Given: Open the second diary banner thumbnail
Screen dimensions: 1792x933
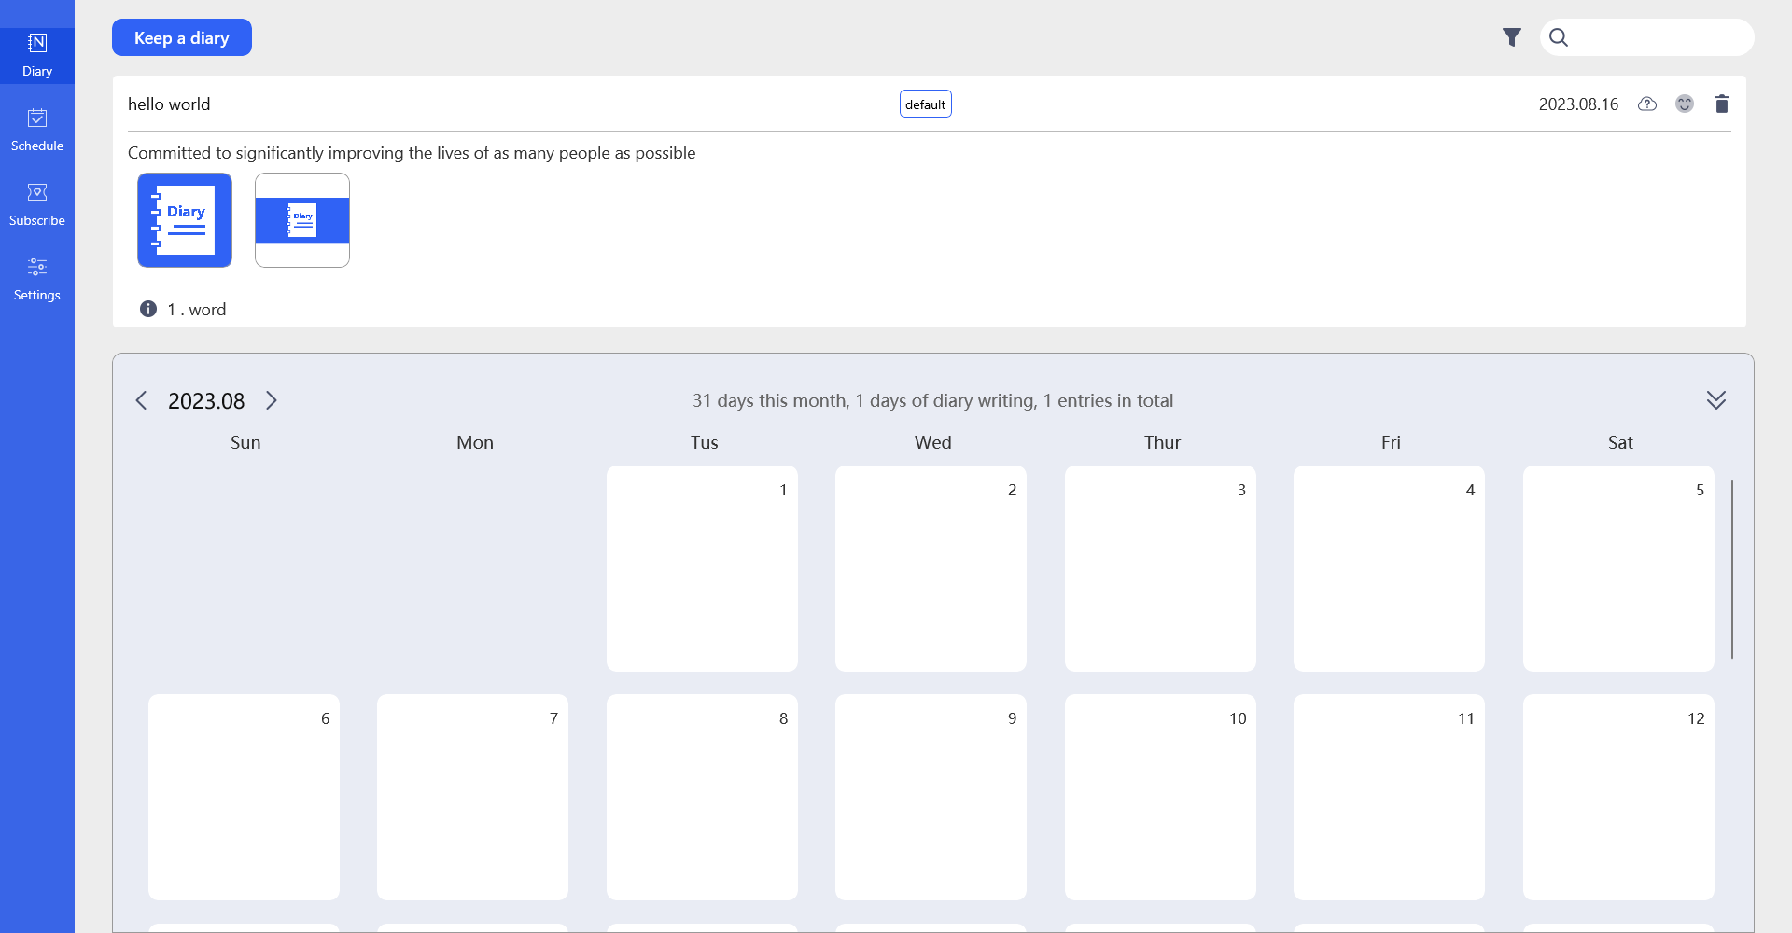Looking at the screenshot, I should [302, 220].
